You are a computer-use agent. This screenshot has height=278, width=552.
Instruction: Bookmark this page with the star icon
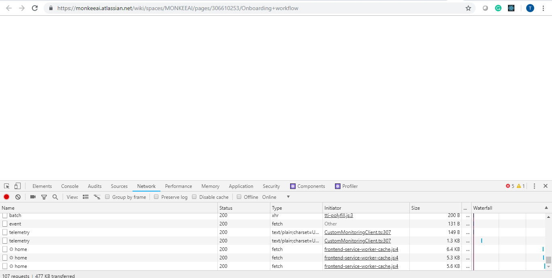click(468, 8)
